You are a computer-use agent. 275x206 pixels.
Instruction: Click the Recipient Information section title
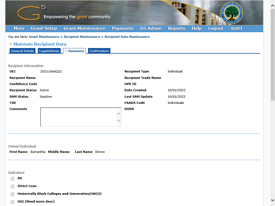[26, 66]
